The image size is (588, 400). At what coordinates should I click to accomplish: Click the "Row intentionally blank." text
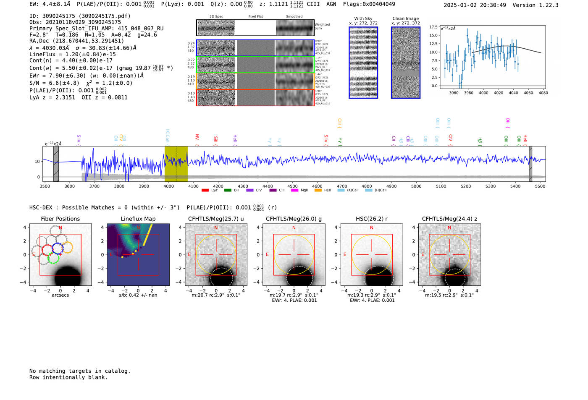click(68, 377)
